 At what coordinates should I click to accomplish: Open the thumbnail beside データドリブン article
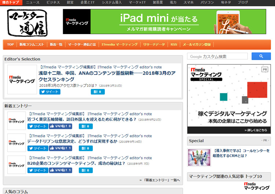16,143
